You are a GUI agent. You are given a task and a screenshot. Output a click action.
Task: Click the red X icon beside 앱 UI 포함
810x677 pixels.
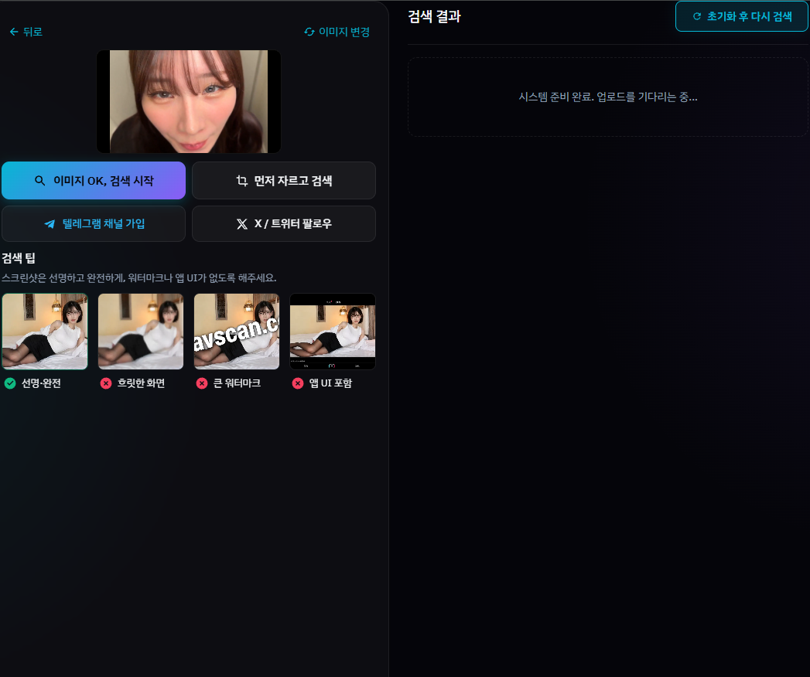click(x=298, y=383)
